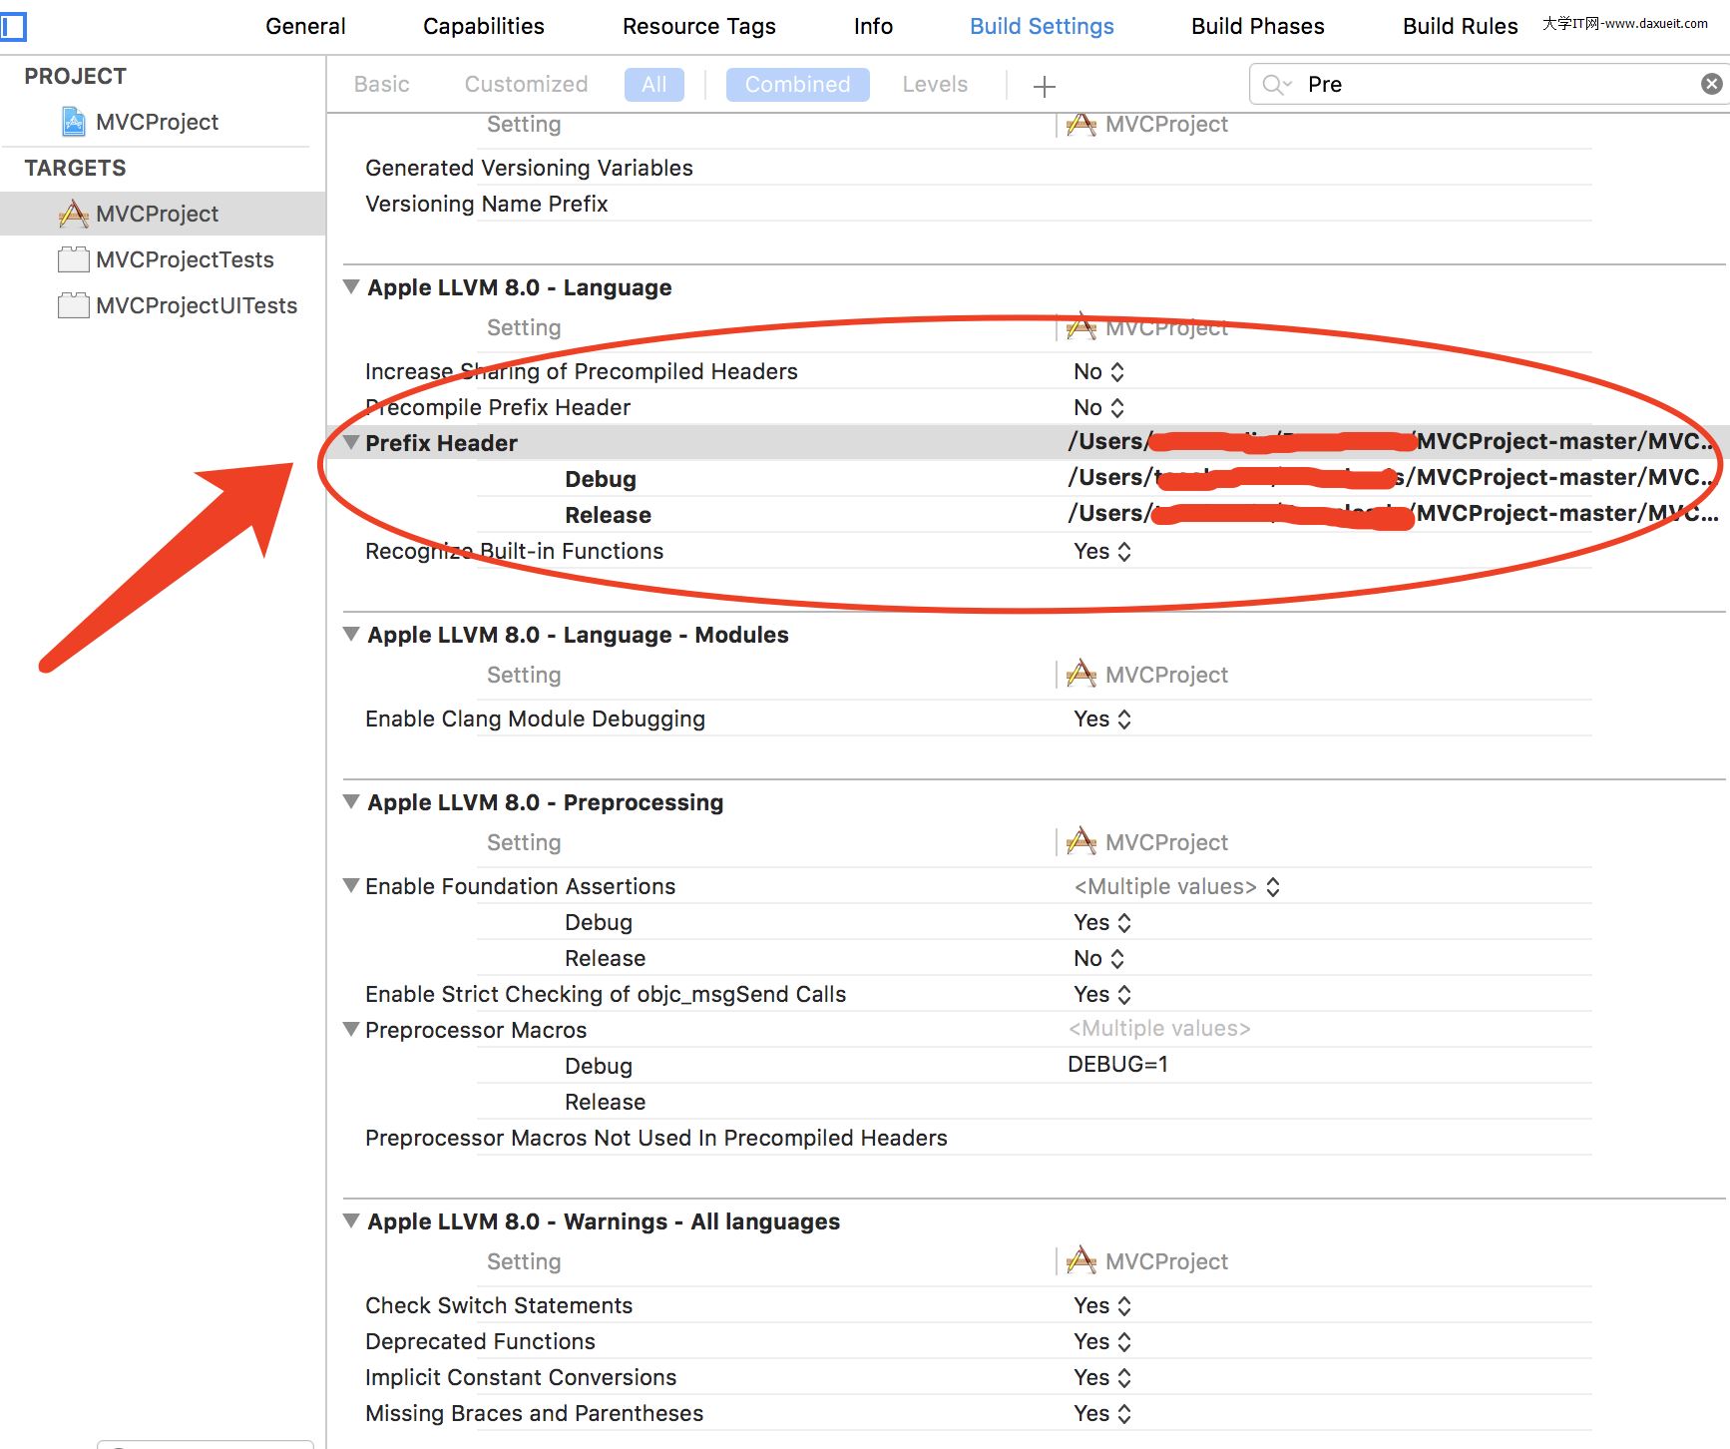Image resolution: width=1730 pixels, height=1449 pixels.
Task: Select the MVCProjectTests target folder icon
Action: tap(74, 259)
